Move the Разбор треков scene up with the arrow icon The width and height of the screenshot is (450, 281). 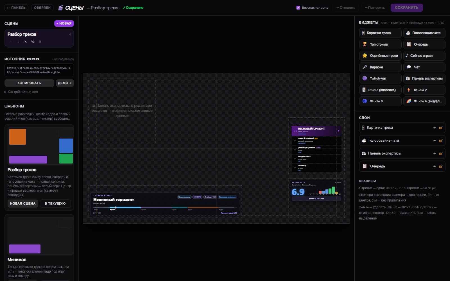pyautogui.click(x=11, y=42)
